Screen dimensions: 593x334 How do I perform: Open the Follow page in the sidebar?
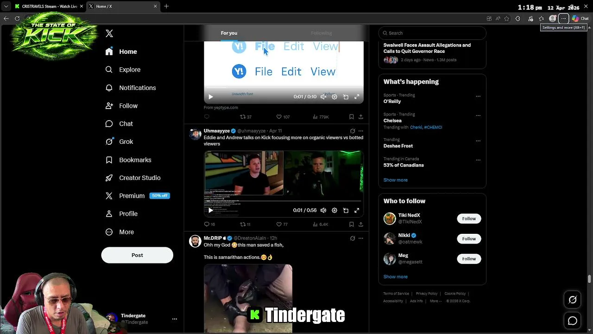click(x=122, y=106)
